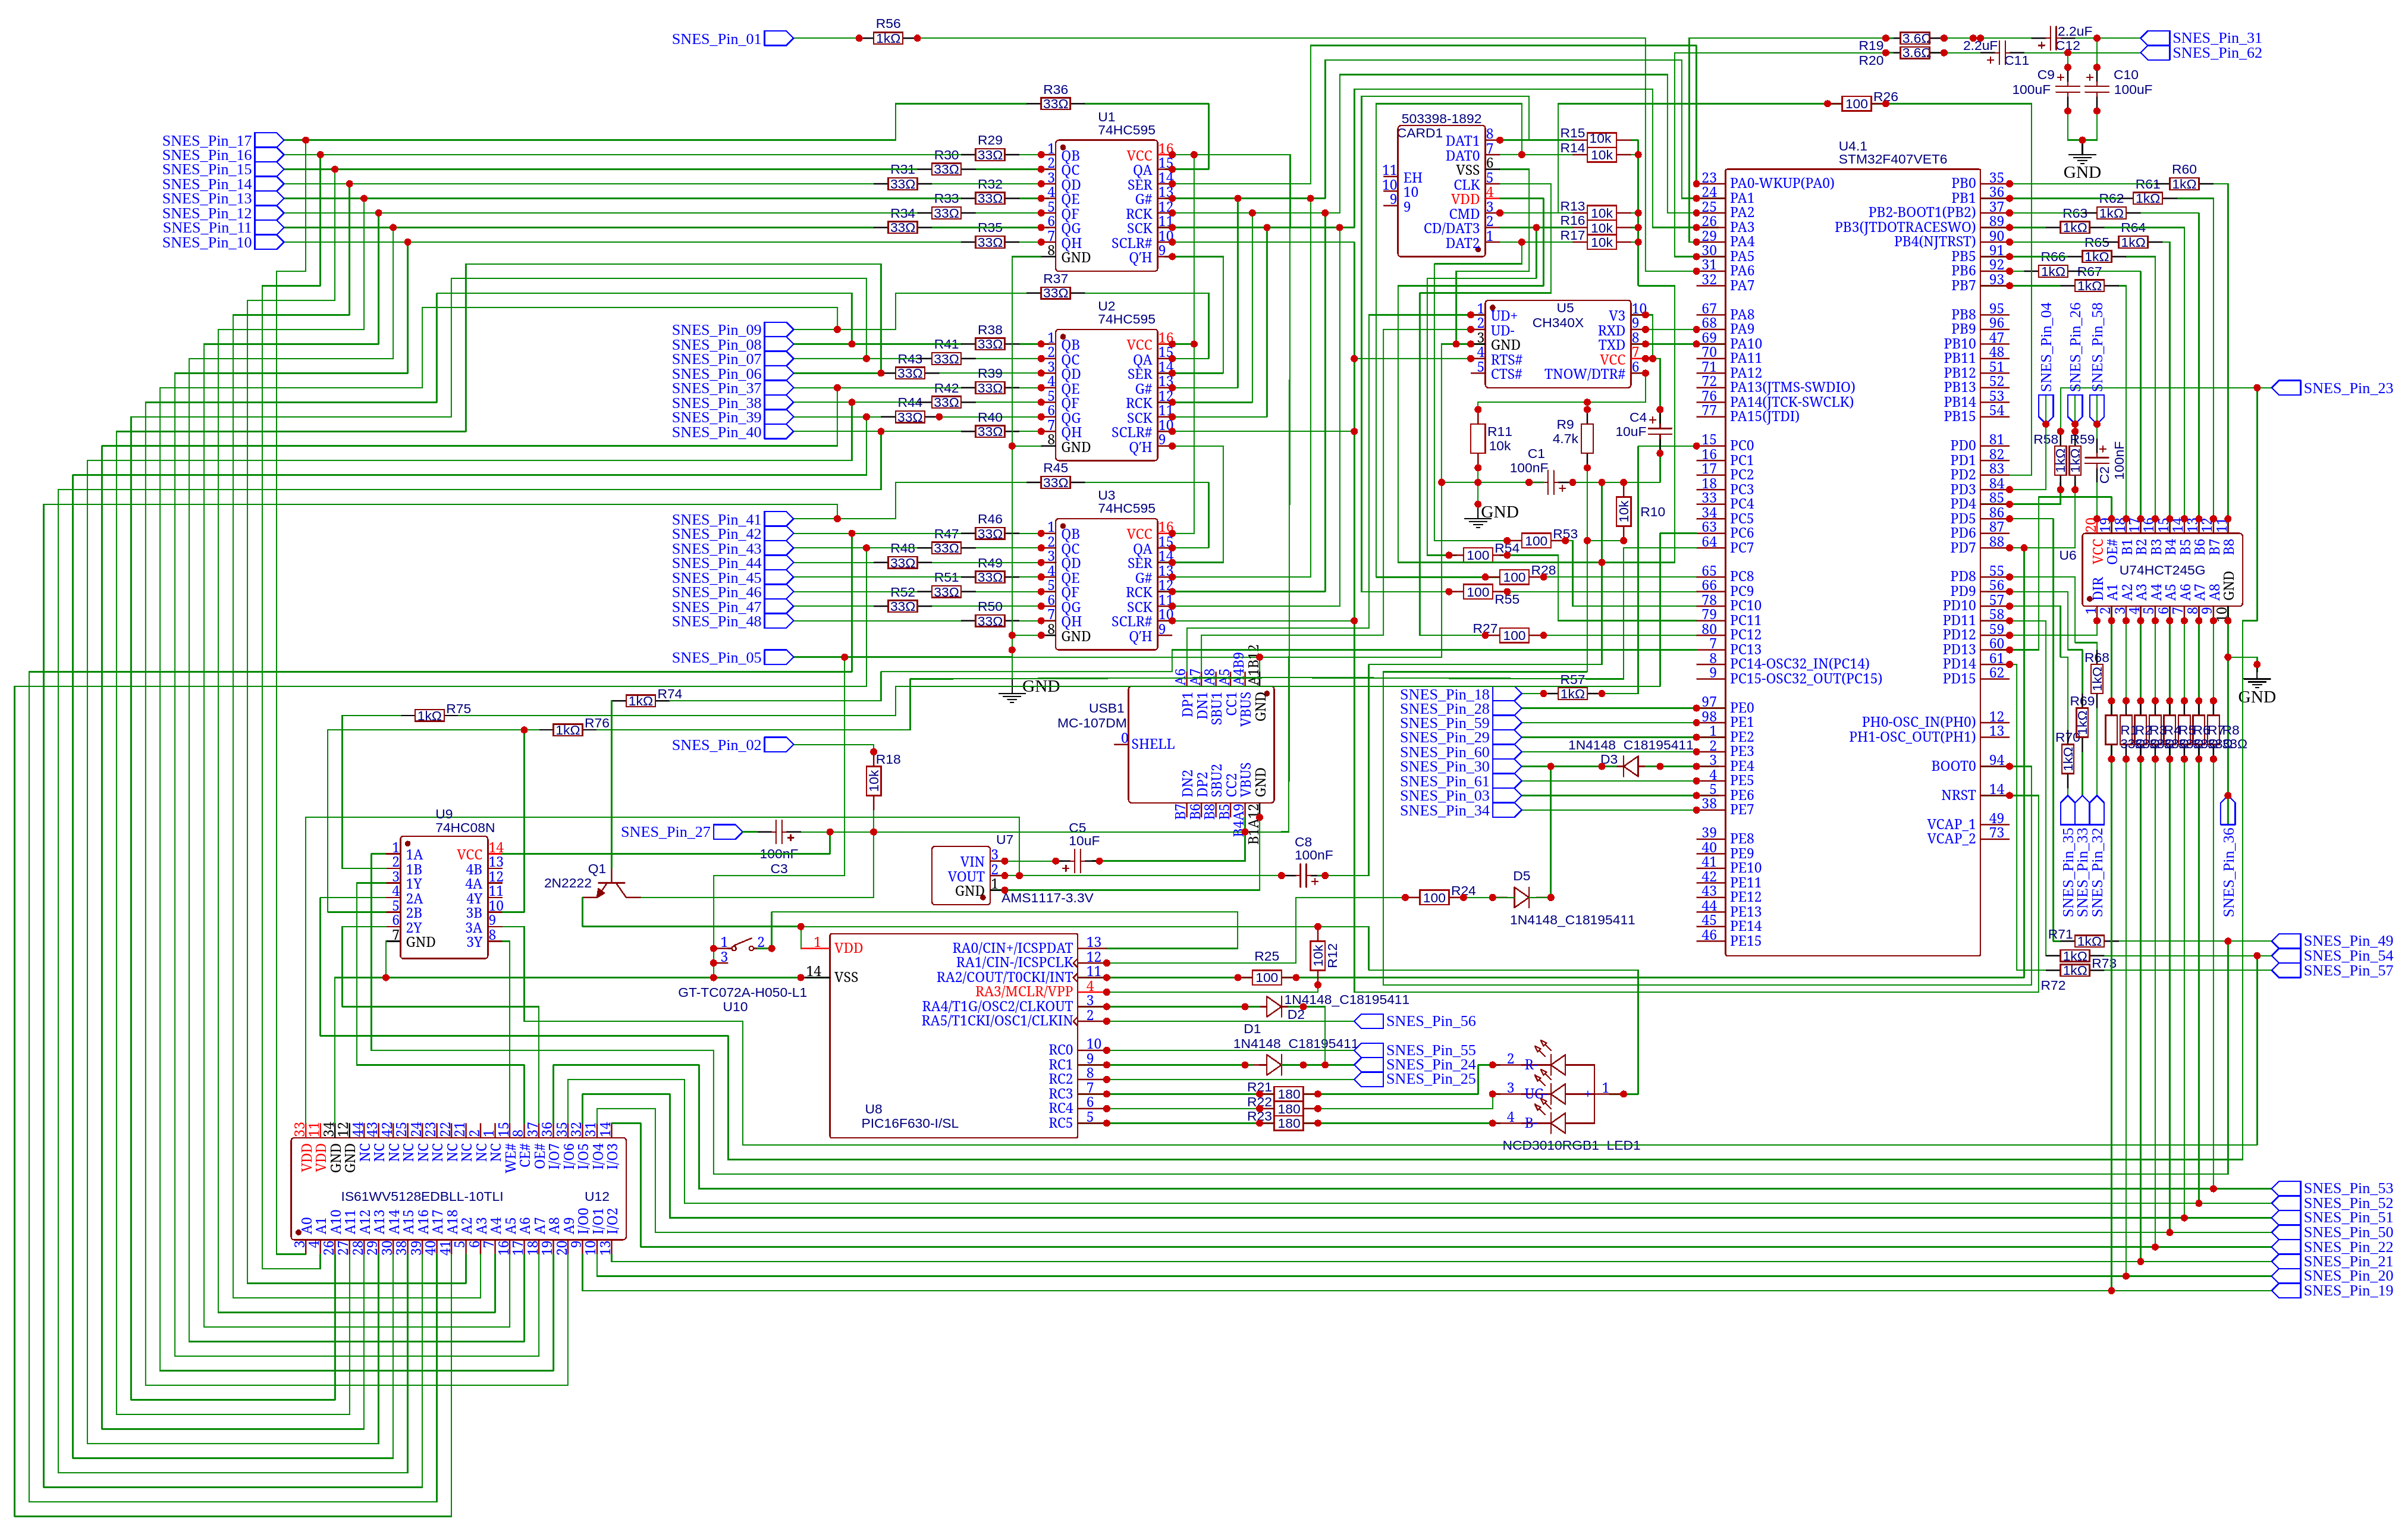The height and width of the screenshot is (1531, 2408).
Task: Select the SNES_Pin_27 port
Action: click(x=681, y=832)
